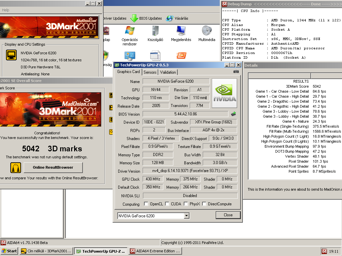Click the AIDA64 64 icon in status bar
Viewport: 342px width, 256px height.
tap(3, 243)
